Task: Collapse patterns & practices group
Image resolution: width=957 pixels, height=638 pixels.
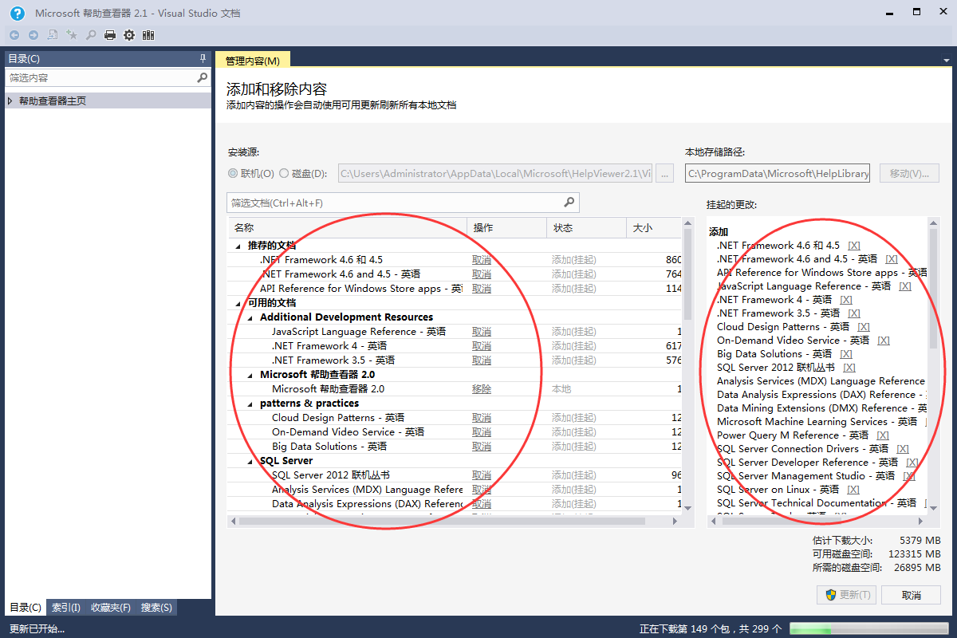Action: tap(250, 404)
